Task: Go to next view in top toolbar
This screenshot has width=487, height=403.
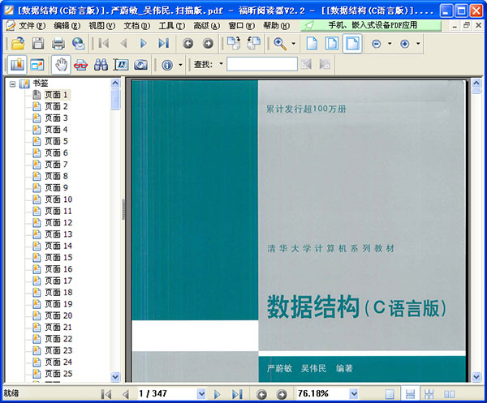Action: [x=208, y=44]
